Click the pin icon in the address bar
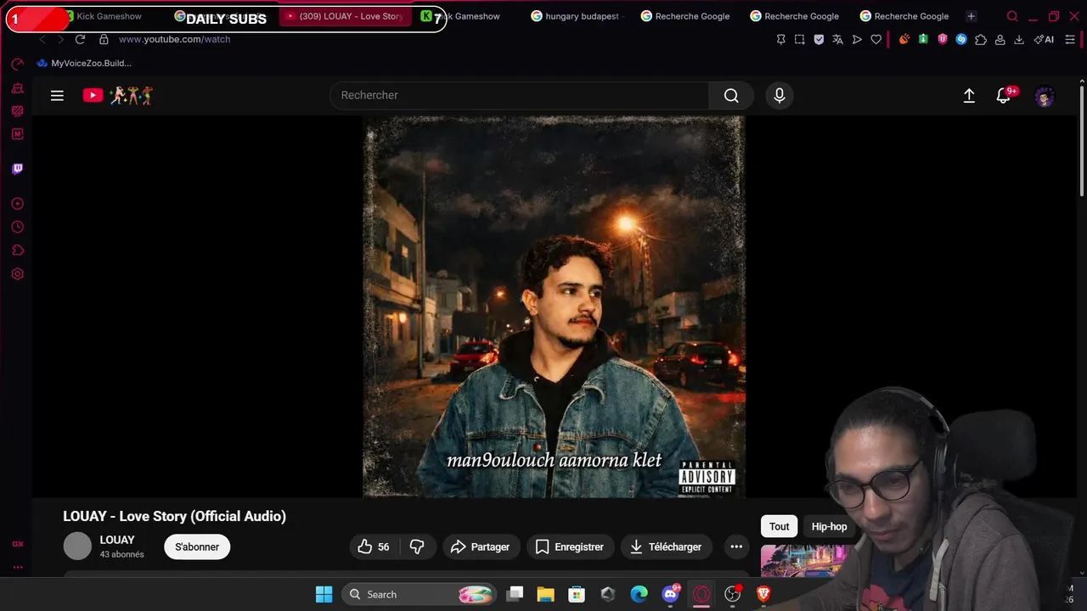Viewport: 1087px width, 611px height. (781, 39)
